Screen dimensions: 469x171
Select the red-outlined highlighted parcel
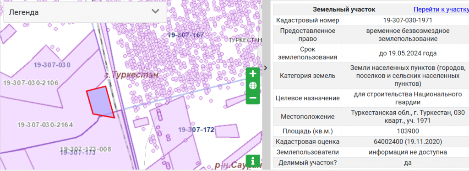(100, 102)
